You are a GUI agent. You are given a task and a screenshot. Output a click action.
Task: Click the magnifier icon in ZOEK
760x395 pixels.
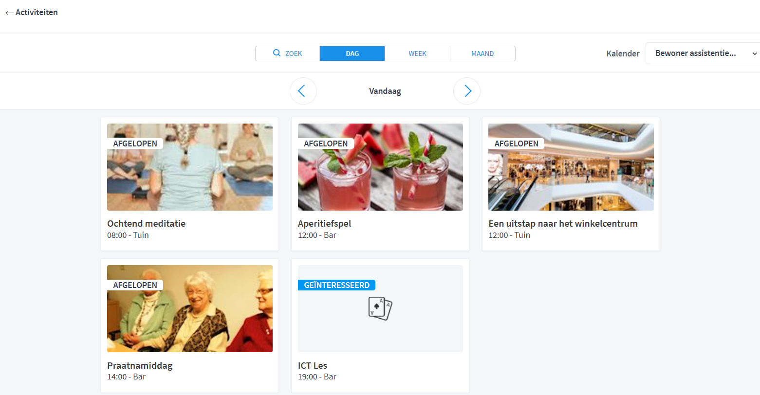tap(277, 53)
